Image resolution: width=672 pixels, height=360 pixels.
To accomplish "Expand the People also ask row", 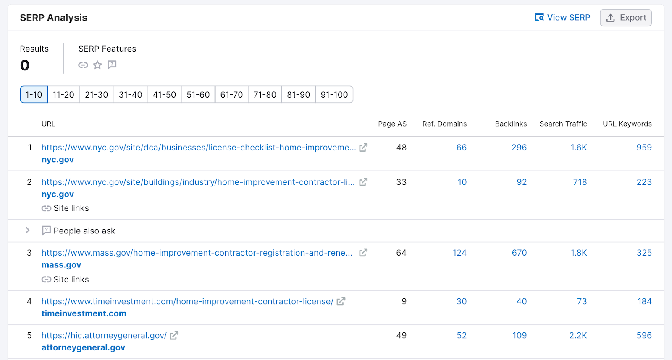I will [28, 231].
